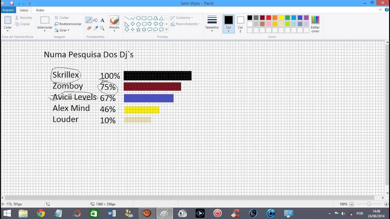Click the zoom out minus button
Screen dimensions: 390x219
[352, 204]
